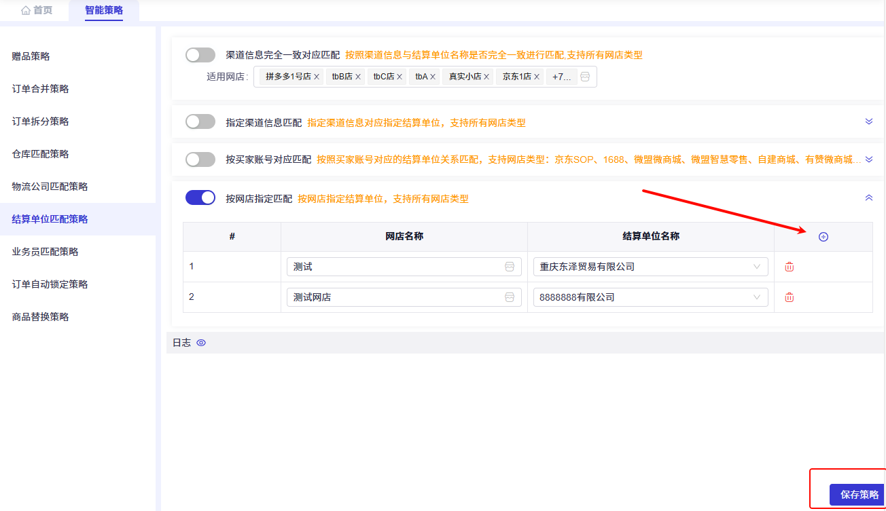Click row number 2 cell
886x511 pixels.
point(232,297)
